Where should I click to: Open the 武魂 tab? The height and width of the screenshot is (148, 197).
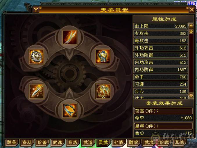click(58, 142)
